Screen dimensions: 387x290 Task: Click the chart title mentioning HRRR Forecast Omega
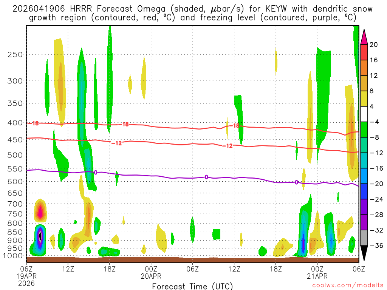click(192, 13)
